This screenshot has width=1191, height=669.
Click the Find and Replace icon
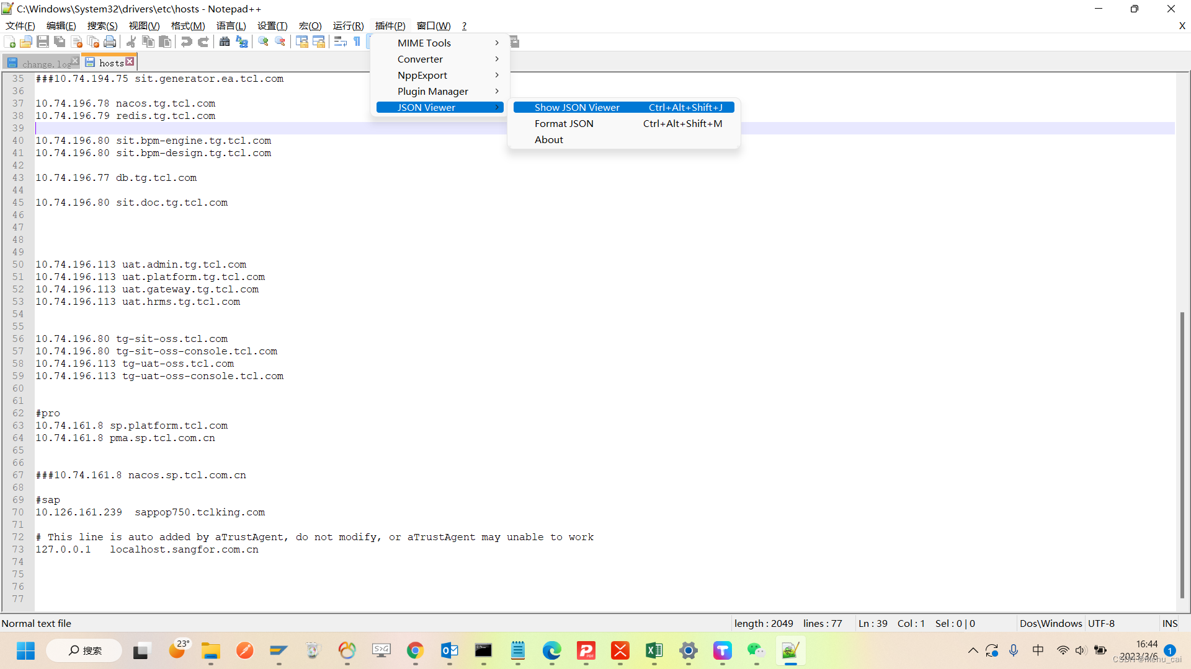click(242, 42)
